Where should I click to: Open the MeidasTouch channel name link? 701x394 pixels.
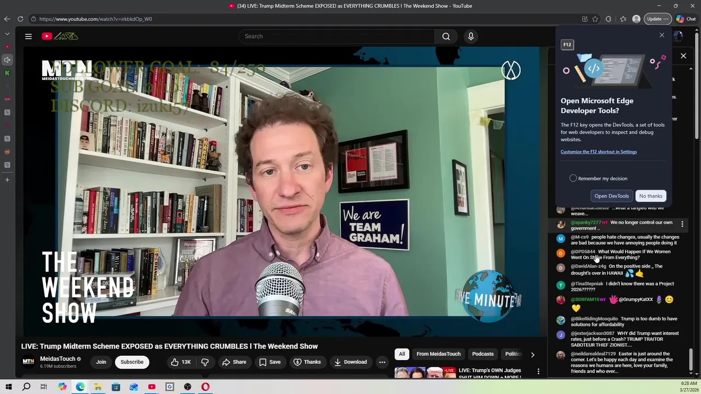[58, 359]
